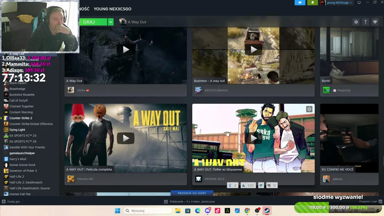The width and height of the screenshot is (384, 216).
Task: Click the Goose Goose Duck game icon
Action: (x=6, y=165)
